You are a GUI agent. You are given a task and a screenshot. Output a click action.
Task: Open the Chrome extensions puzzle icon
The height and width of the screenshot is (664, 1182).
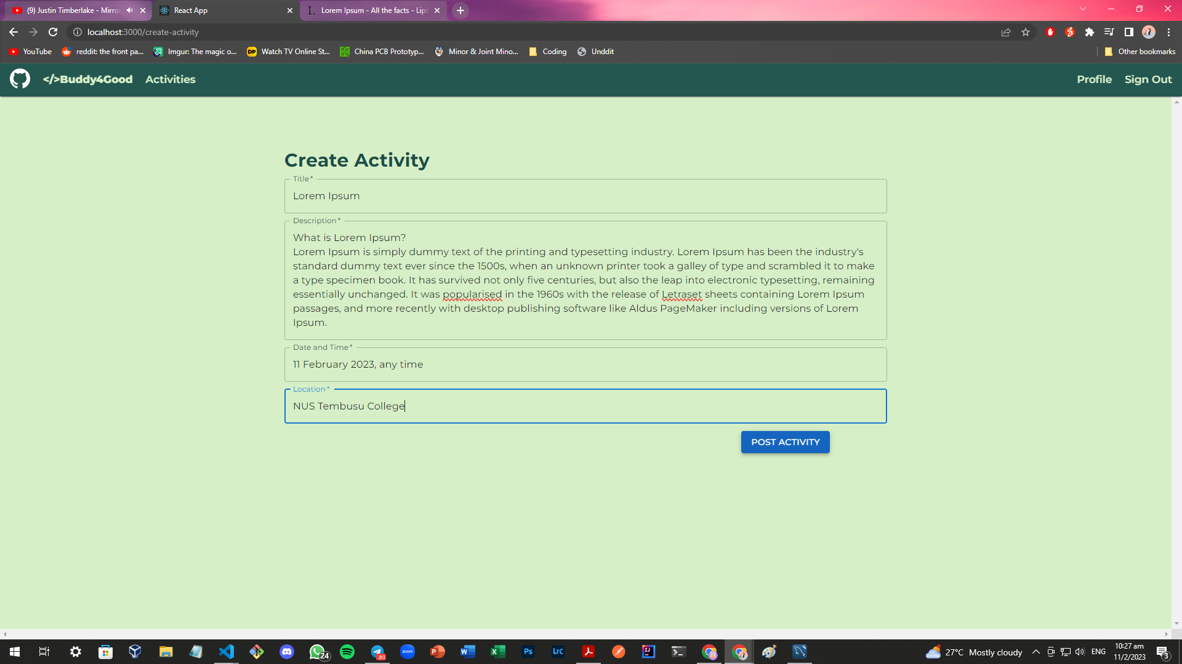tap(1089, 32)
